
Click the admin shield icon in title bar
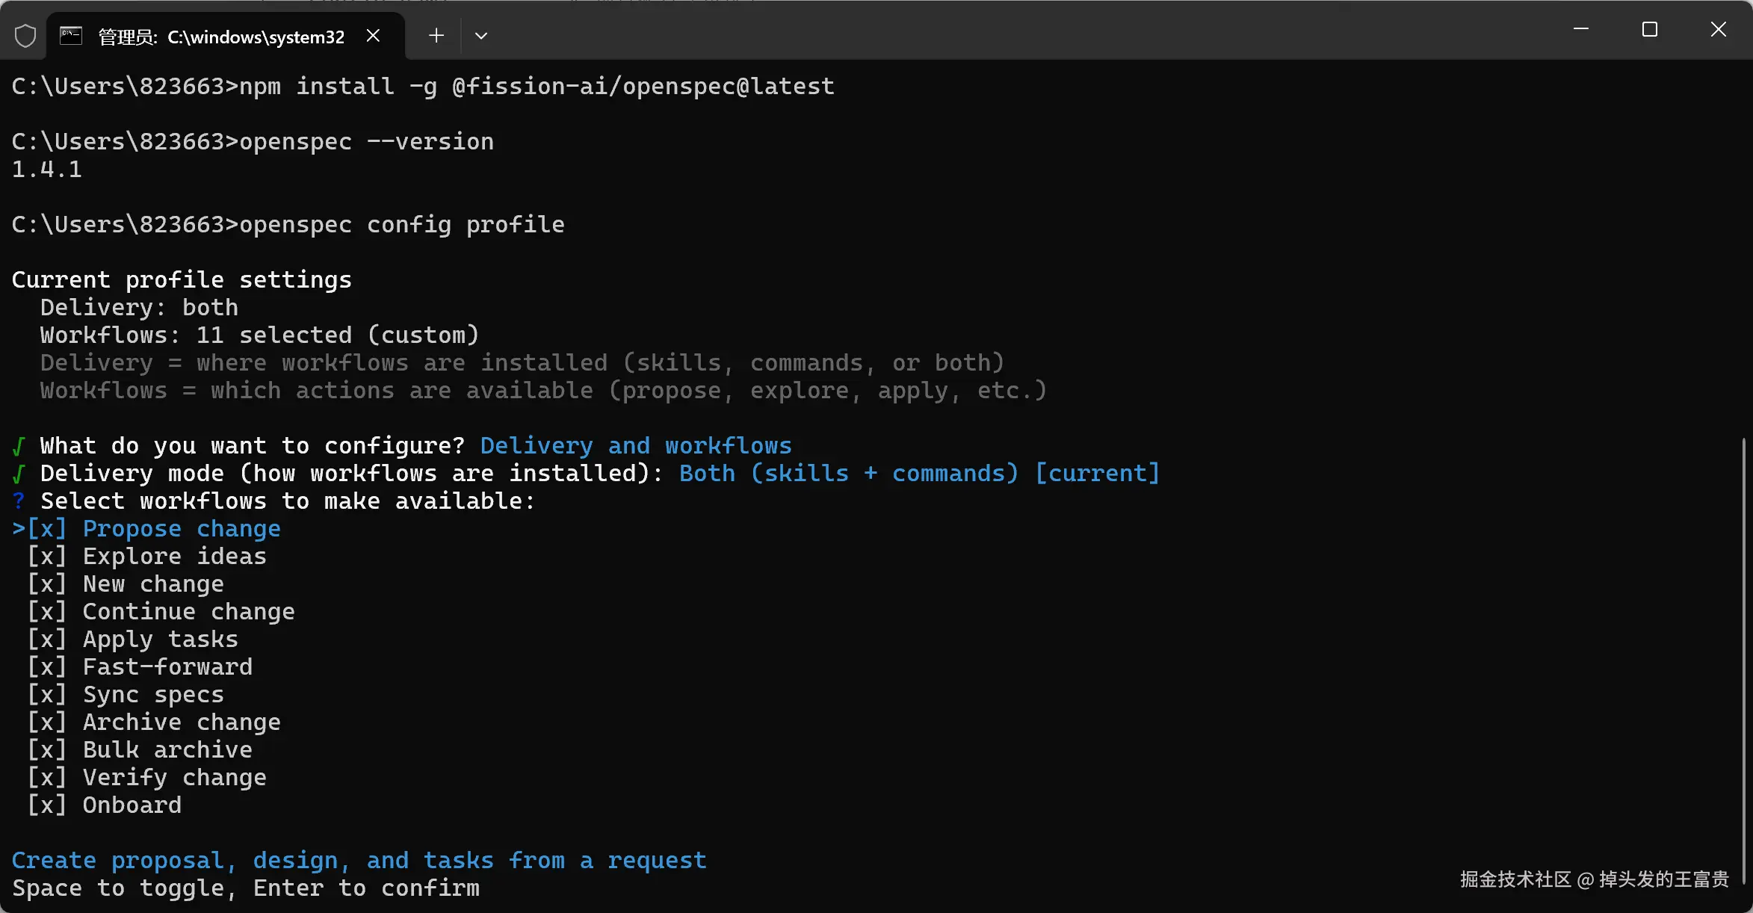pyautogui.click(x=25, y=36)
